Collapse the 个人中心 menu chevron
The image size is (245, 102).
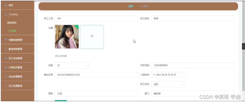point(30,14)
